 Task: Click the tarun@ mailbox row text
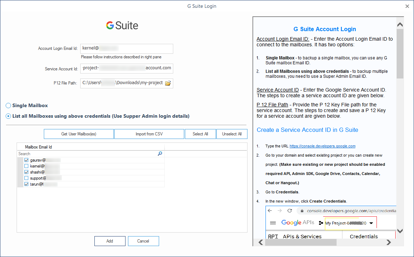36,184
